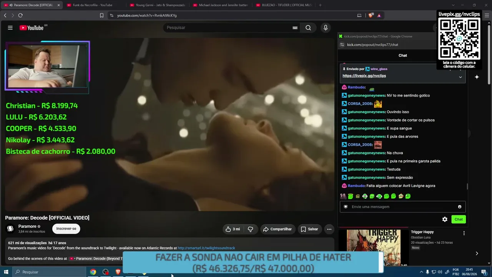Viewport: 492px width, 277px height.
Task: Open the emoji picker in Kick chat
Action: click(x=459, y=207)
